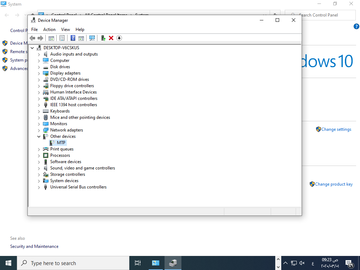Open the Help menu
This screenshot has height=270, width=360.
point(80,30)
